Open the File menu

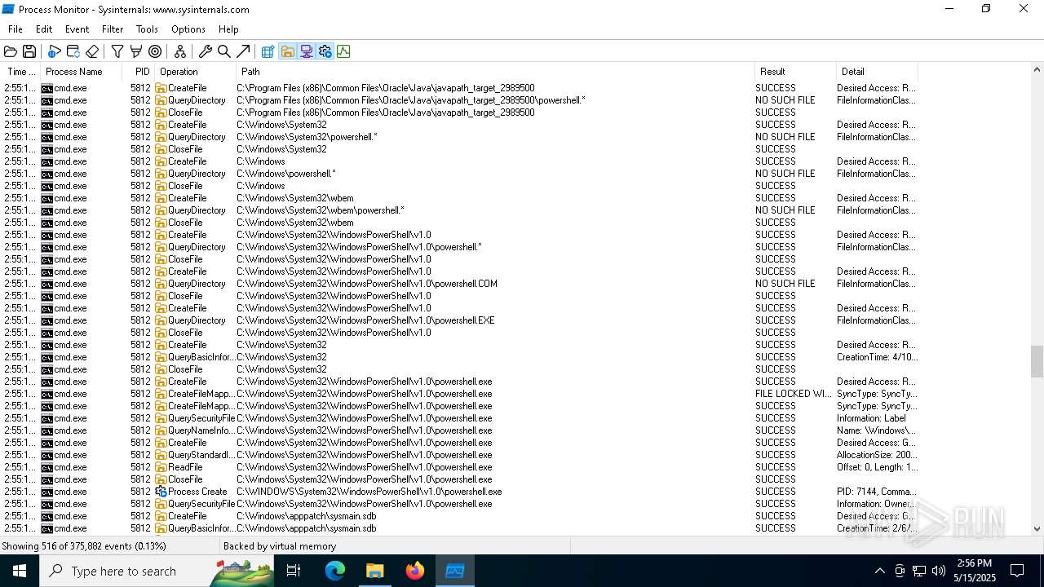15,29
